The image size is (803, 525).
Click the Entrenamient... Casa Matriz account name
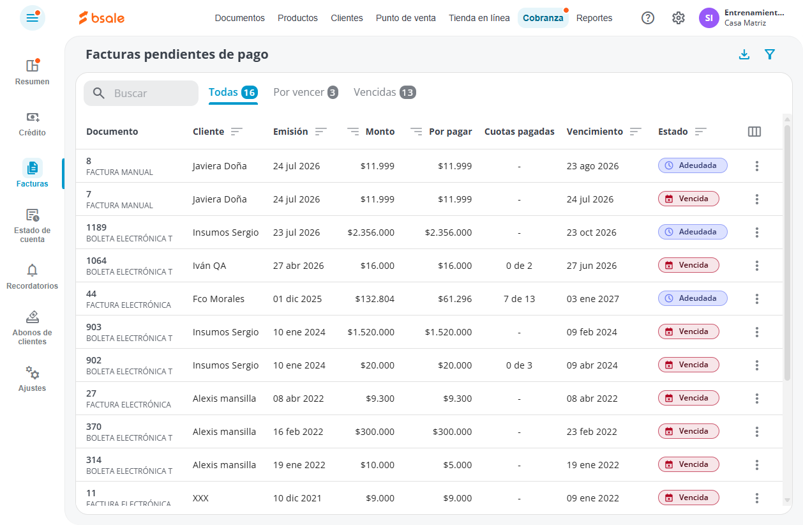point(754,18)
